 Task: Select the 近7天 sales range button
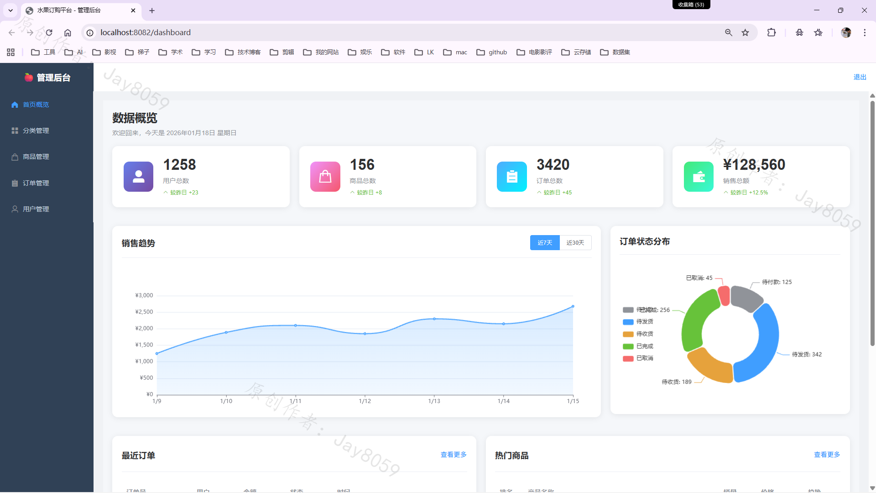tap(545, 243)
